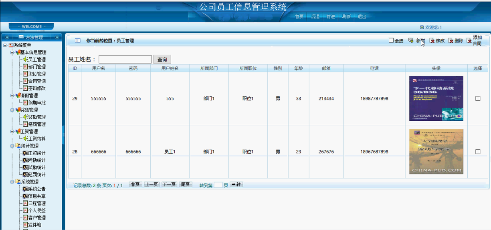Click 退出 to log out
This screenshot has width=491, height=230.
362,17
